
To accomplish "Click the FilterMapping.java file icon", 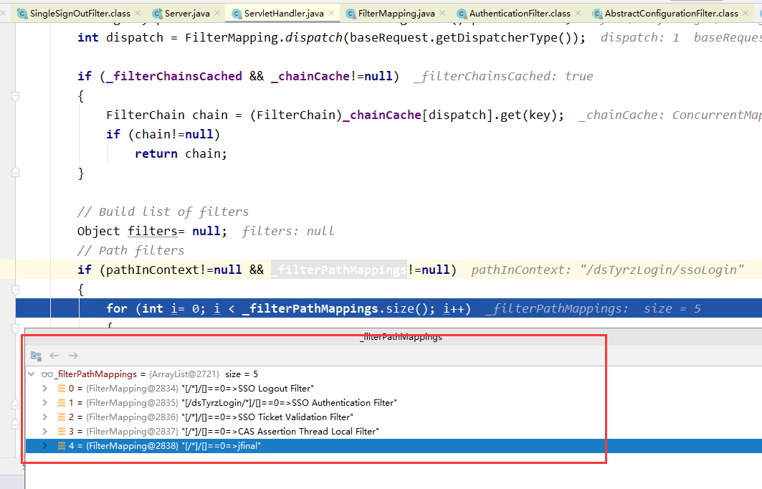I will point(351,14).
